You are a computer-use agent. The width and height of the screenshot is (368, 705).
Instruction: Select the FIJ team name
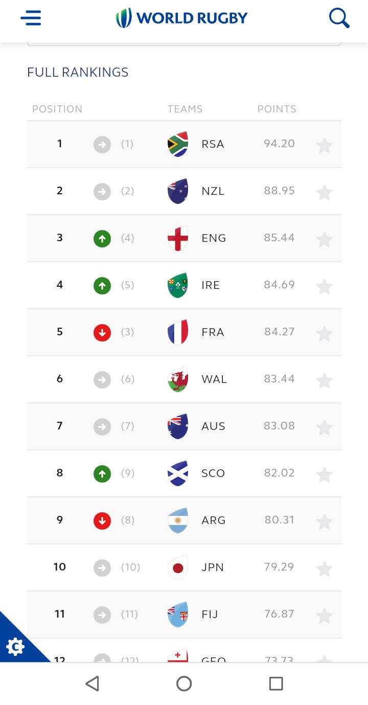pyautogui.click(x=210, y=615)
